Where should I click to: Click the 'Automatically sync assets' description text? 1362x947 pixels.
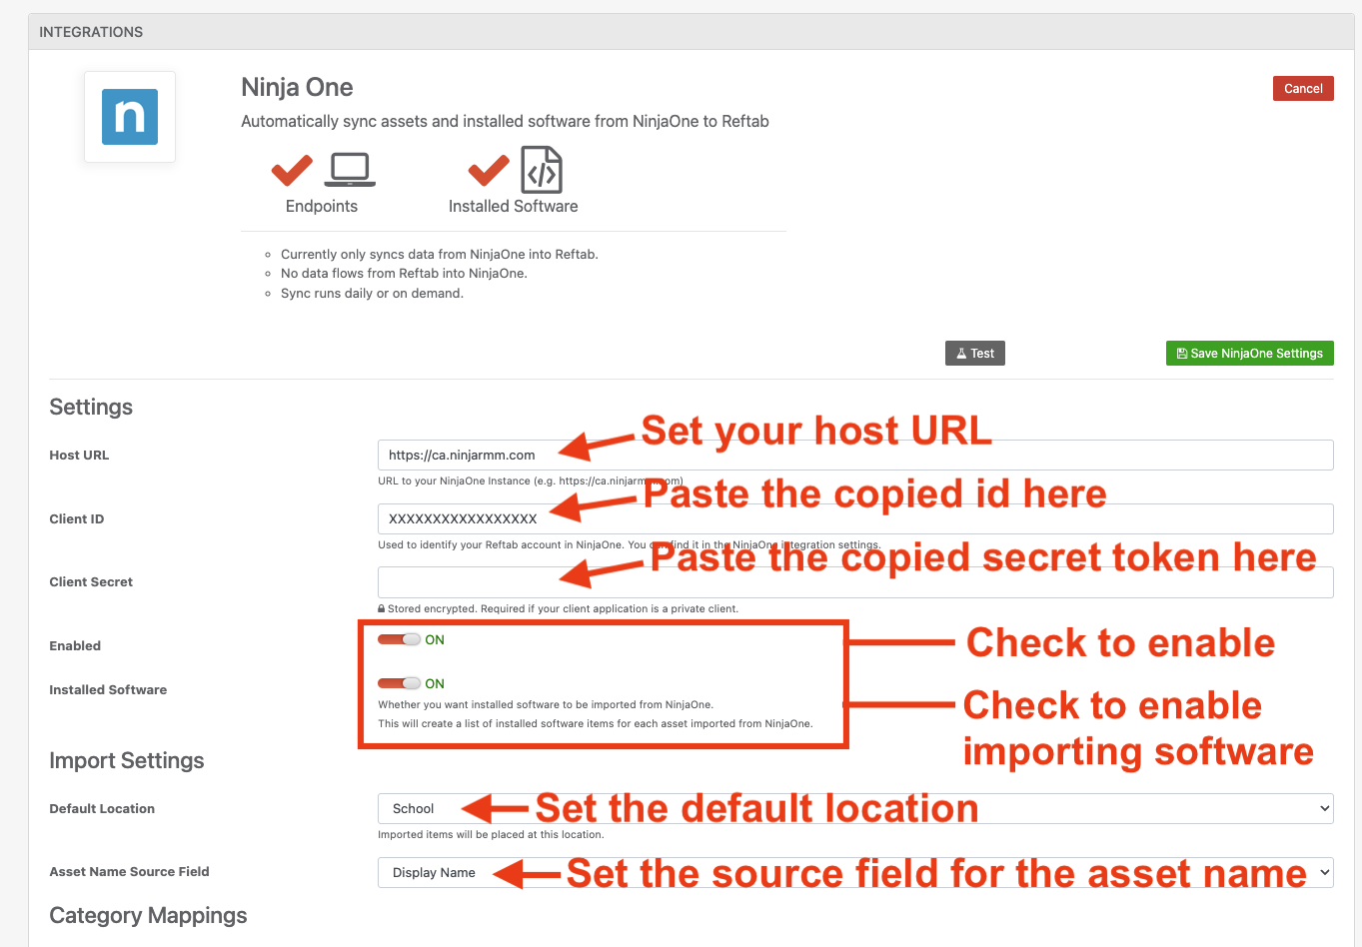pos(505,121)
